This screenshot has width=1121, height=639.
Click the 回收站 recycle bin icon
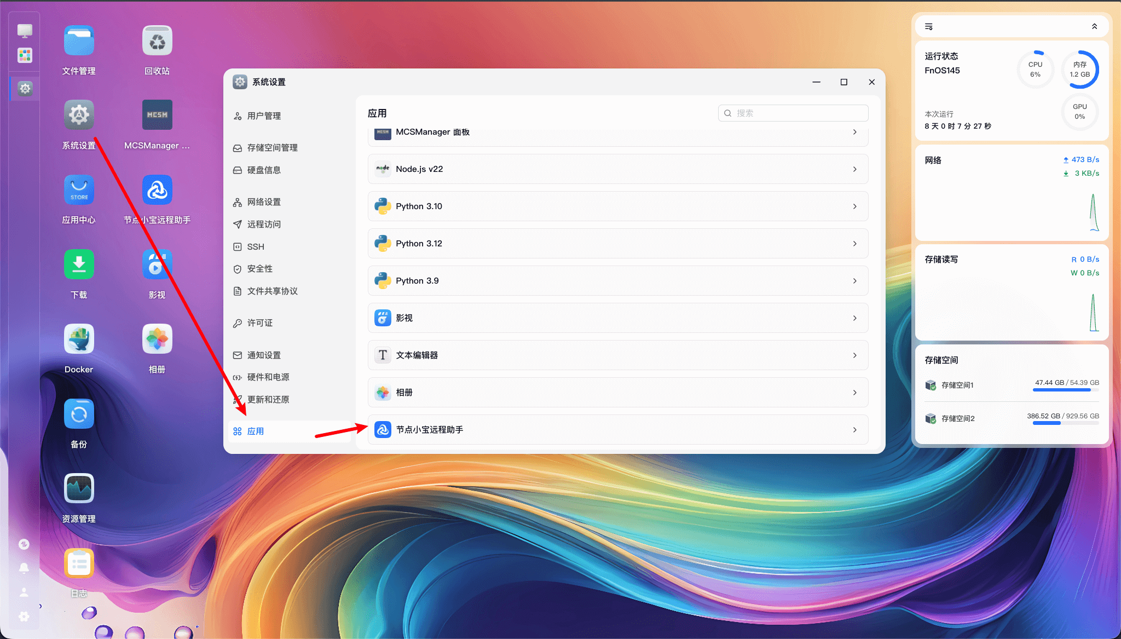click(157, 41)
